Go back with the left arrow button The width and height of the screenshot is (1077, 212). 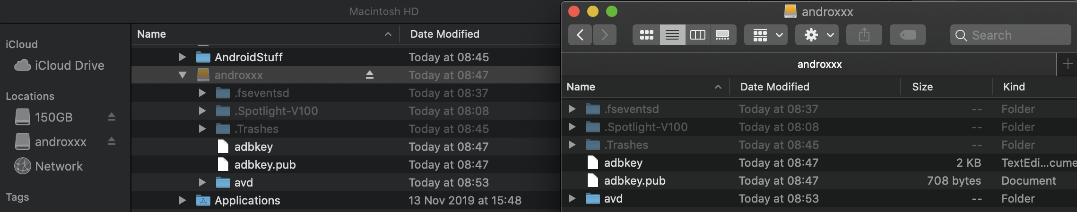click(x=580, y=35)
